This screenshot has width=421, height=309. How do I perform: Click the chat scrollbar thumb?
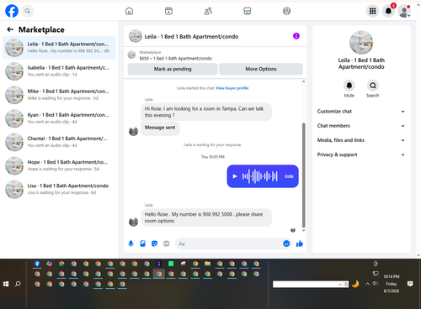pyautogui.click(x=303, y=175)
